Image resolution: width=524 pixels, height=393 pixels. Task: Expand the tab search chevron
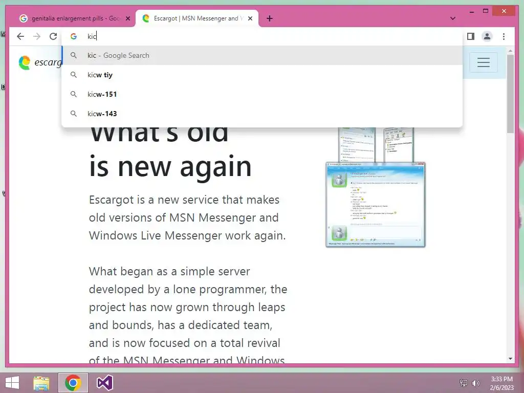453,18
